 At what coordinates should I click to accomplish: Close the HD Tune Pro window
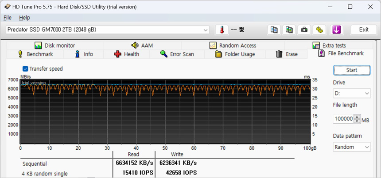click(370, 7)
